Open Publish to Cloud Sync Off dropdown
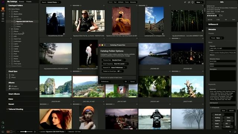 (x=112, y=71)
